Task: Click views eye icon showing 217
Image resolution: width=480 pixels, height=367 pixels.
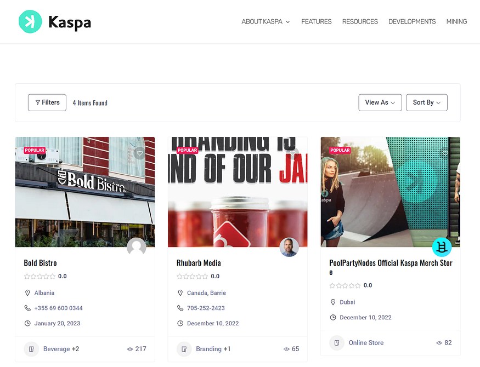Action: tap(130, 349)
